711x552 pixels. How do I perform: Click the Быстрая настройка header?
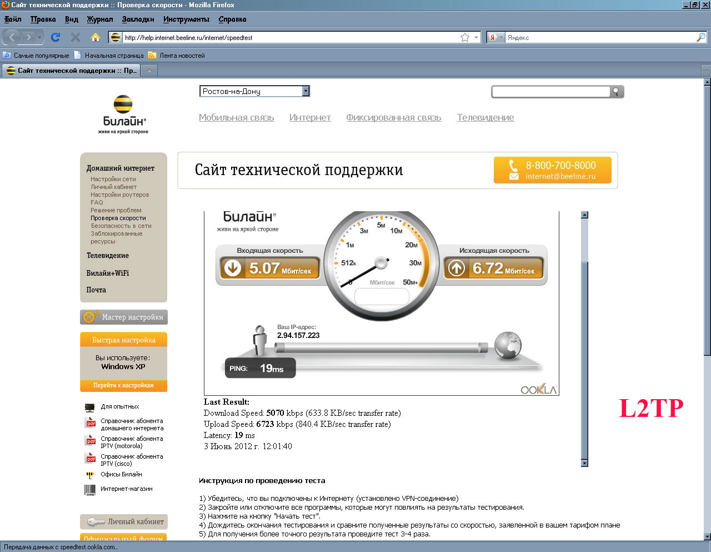[x=123, y=340]
